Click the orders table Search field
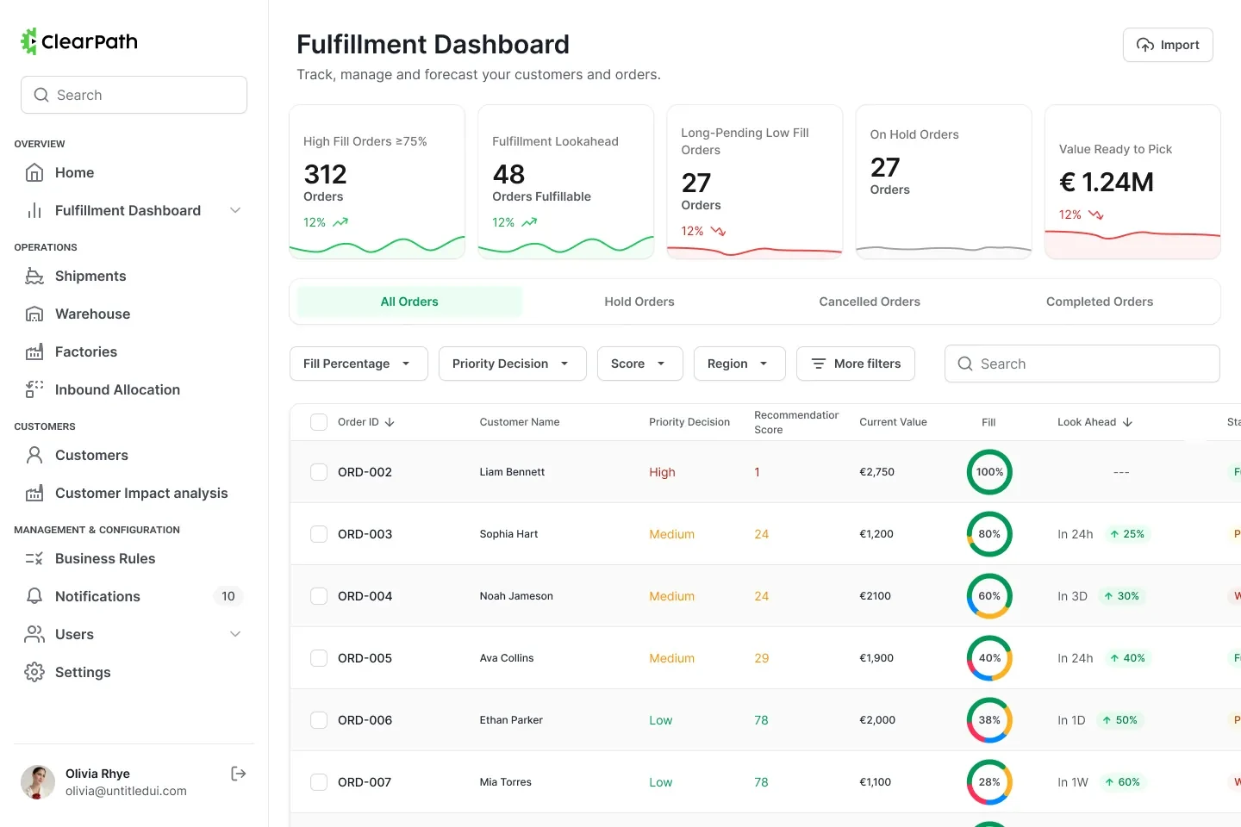This screenshot has height=827, width=1241. (x=1082, y=364)
